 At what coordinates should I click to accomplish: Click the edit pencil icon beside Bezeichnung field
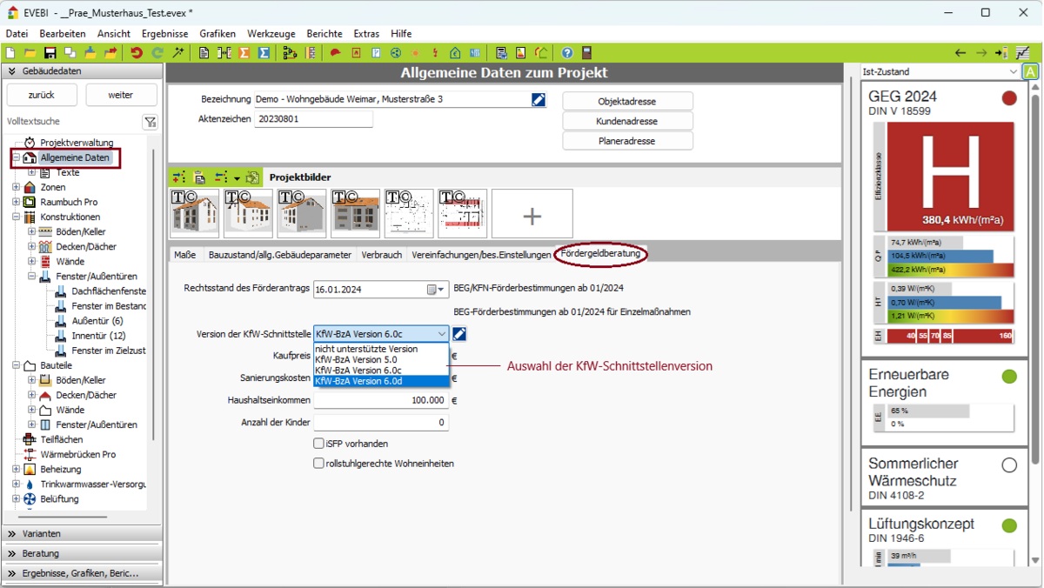(539, 100)
